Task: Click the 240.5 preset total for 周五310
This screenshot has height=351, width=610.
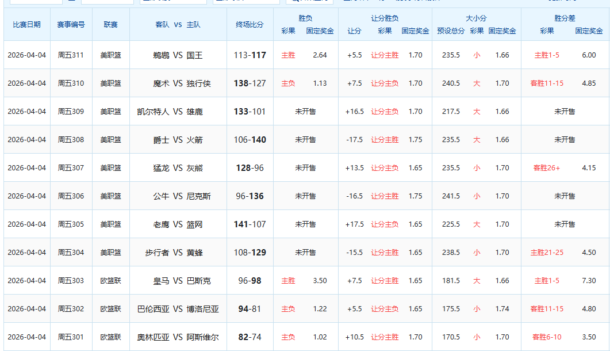Action: (451, 83)
